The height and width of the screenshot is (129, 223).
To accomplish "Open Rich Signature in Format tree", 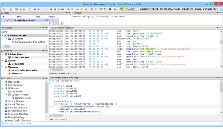I will pyautogui.click(x=15, y=85).
